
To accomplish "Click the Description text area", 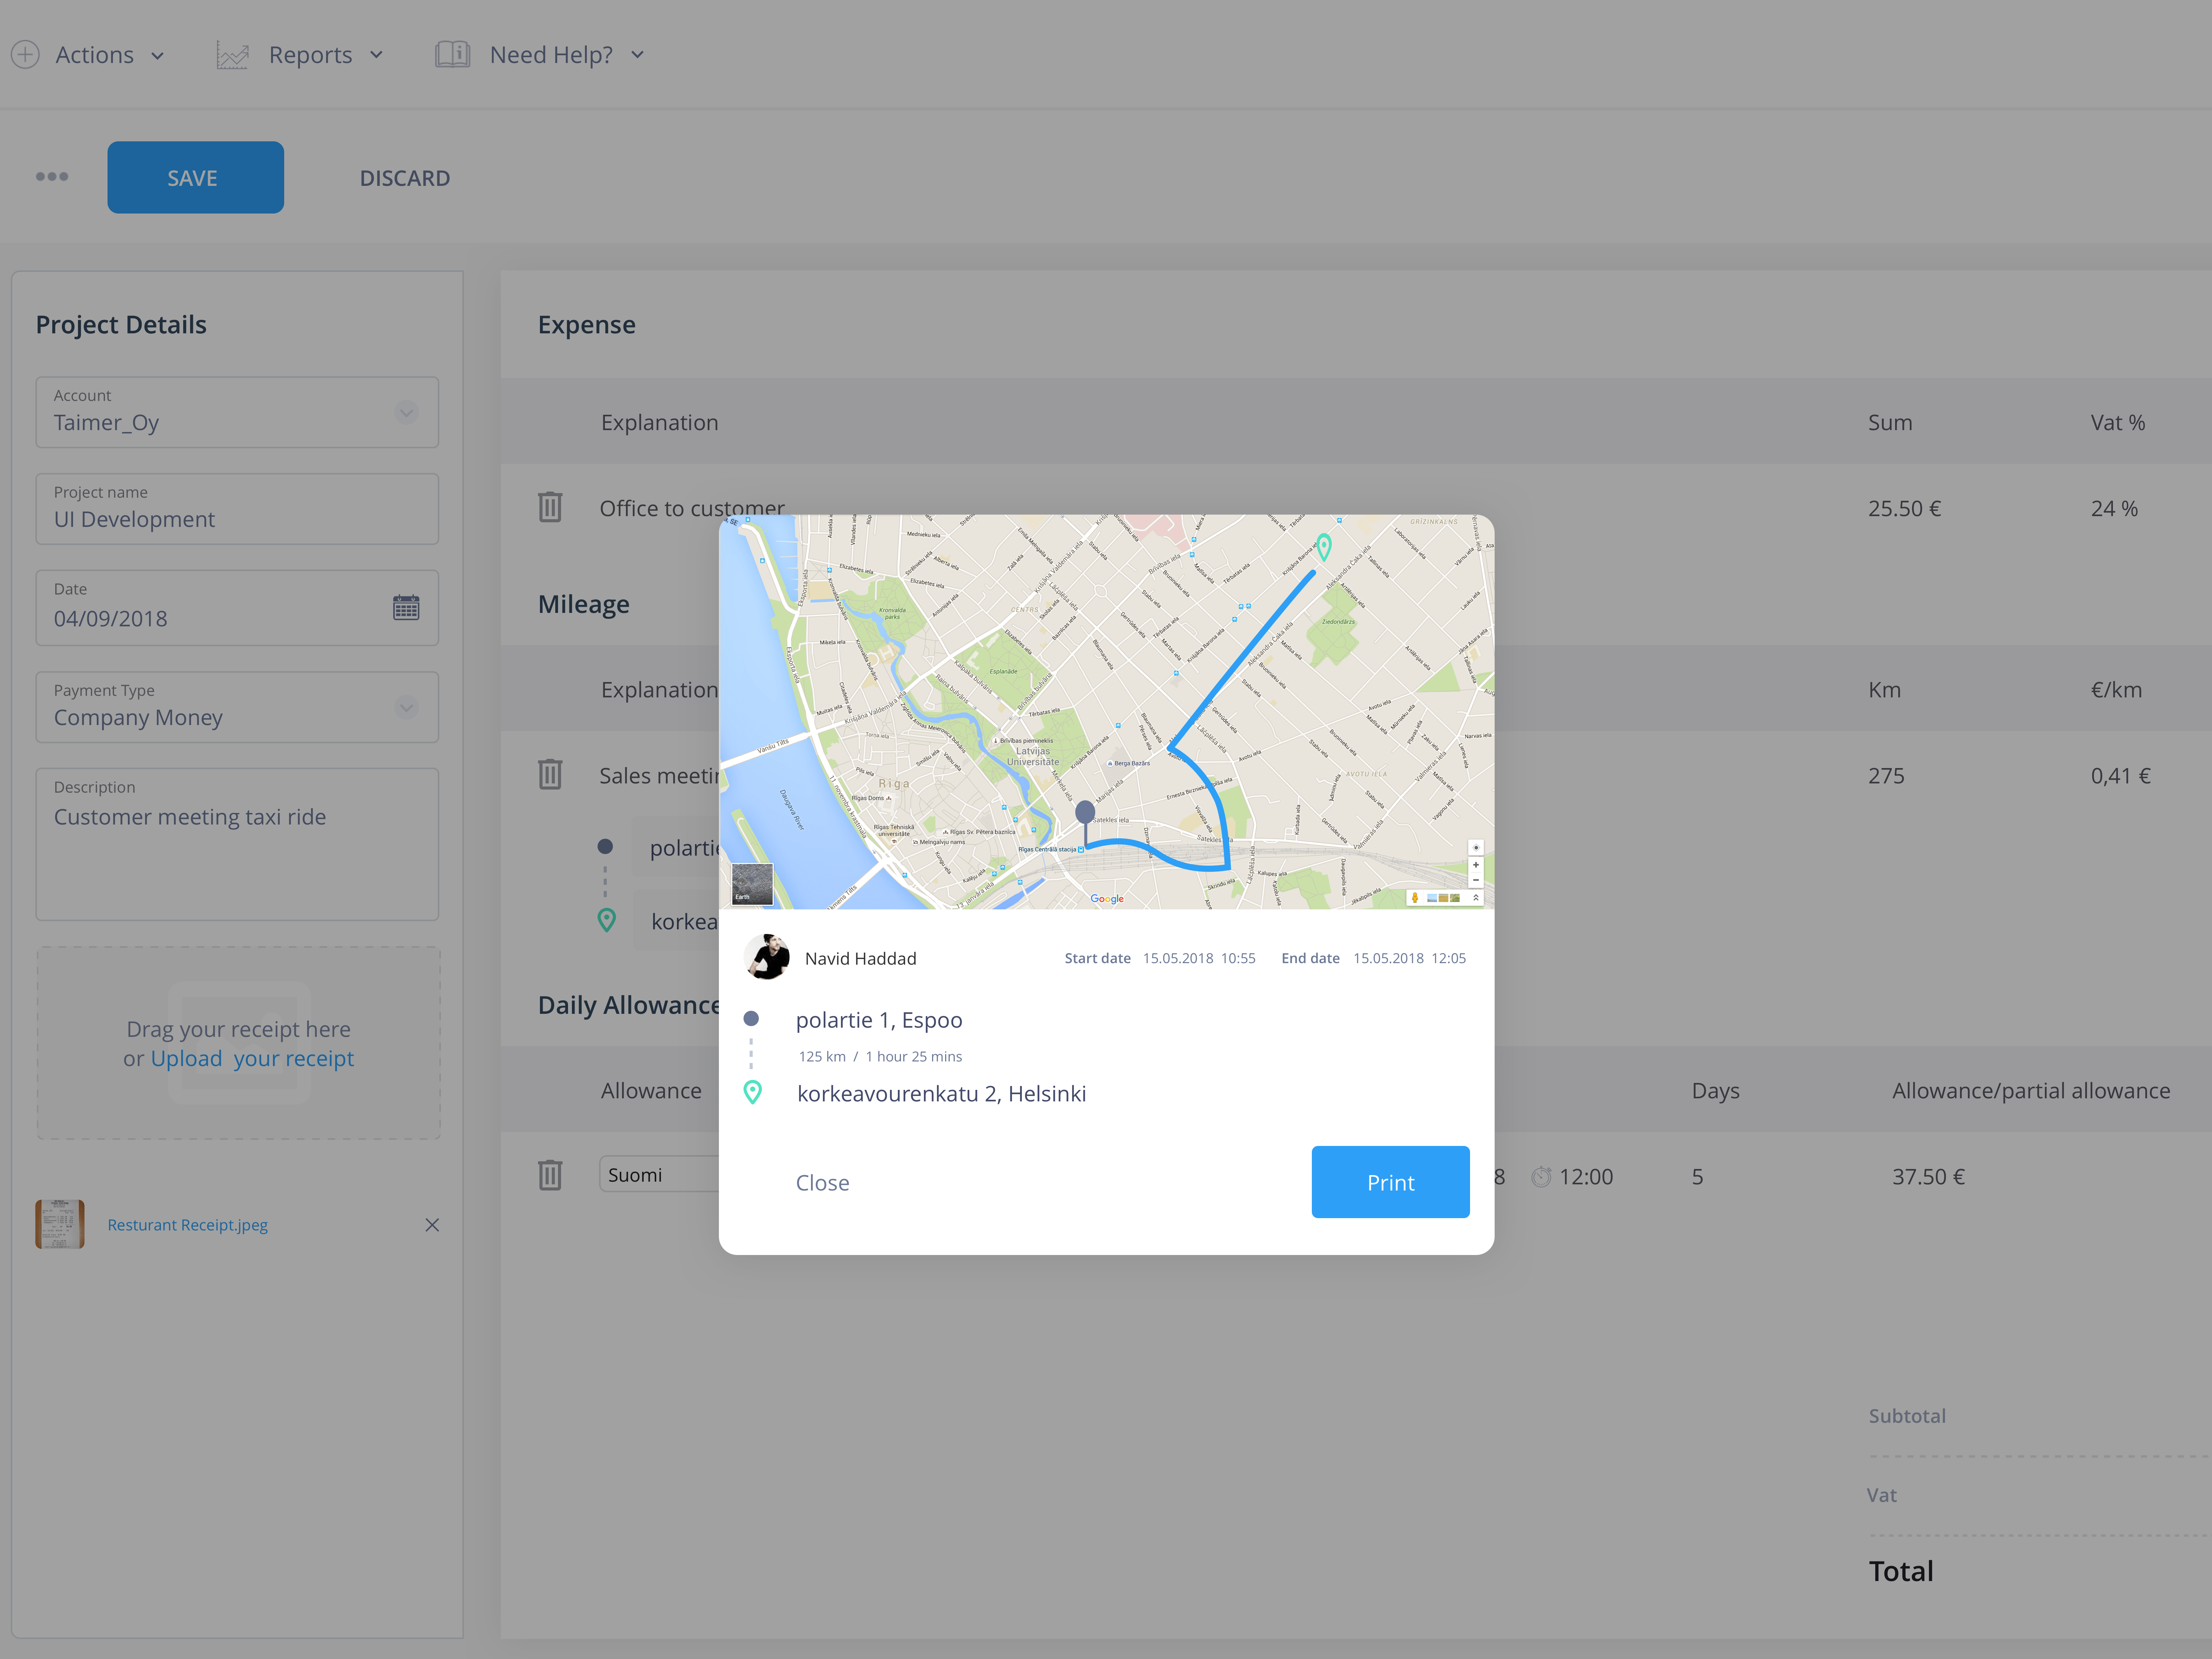I will point(237,844).
